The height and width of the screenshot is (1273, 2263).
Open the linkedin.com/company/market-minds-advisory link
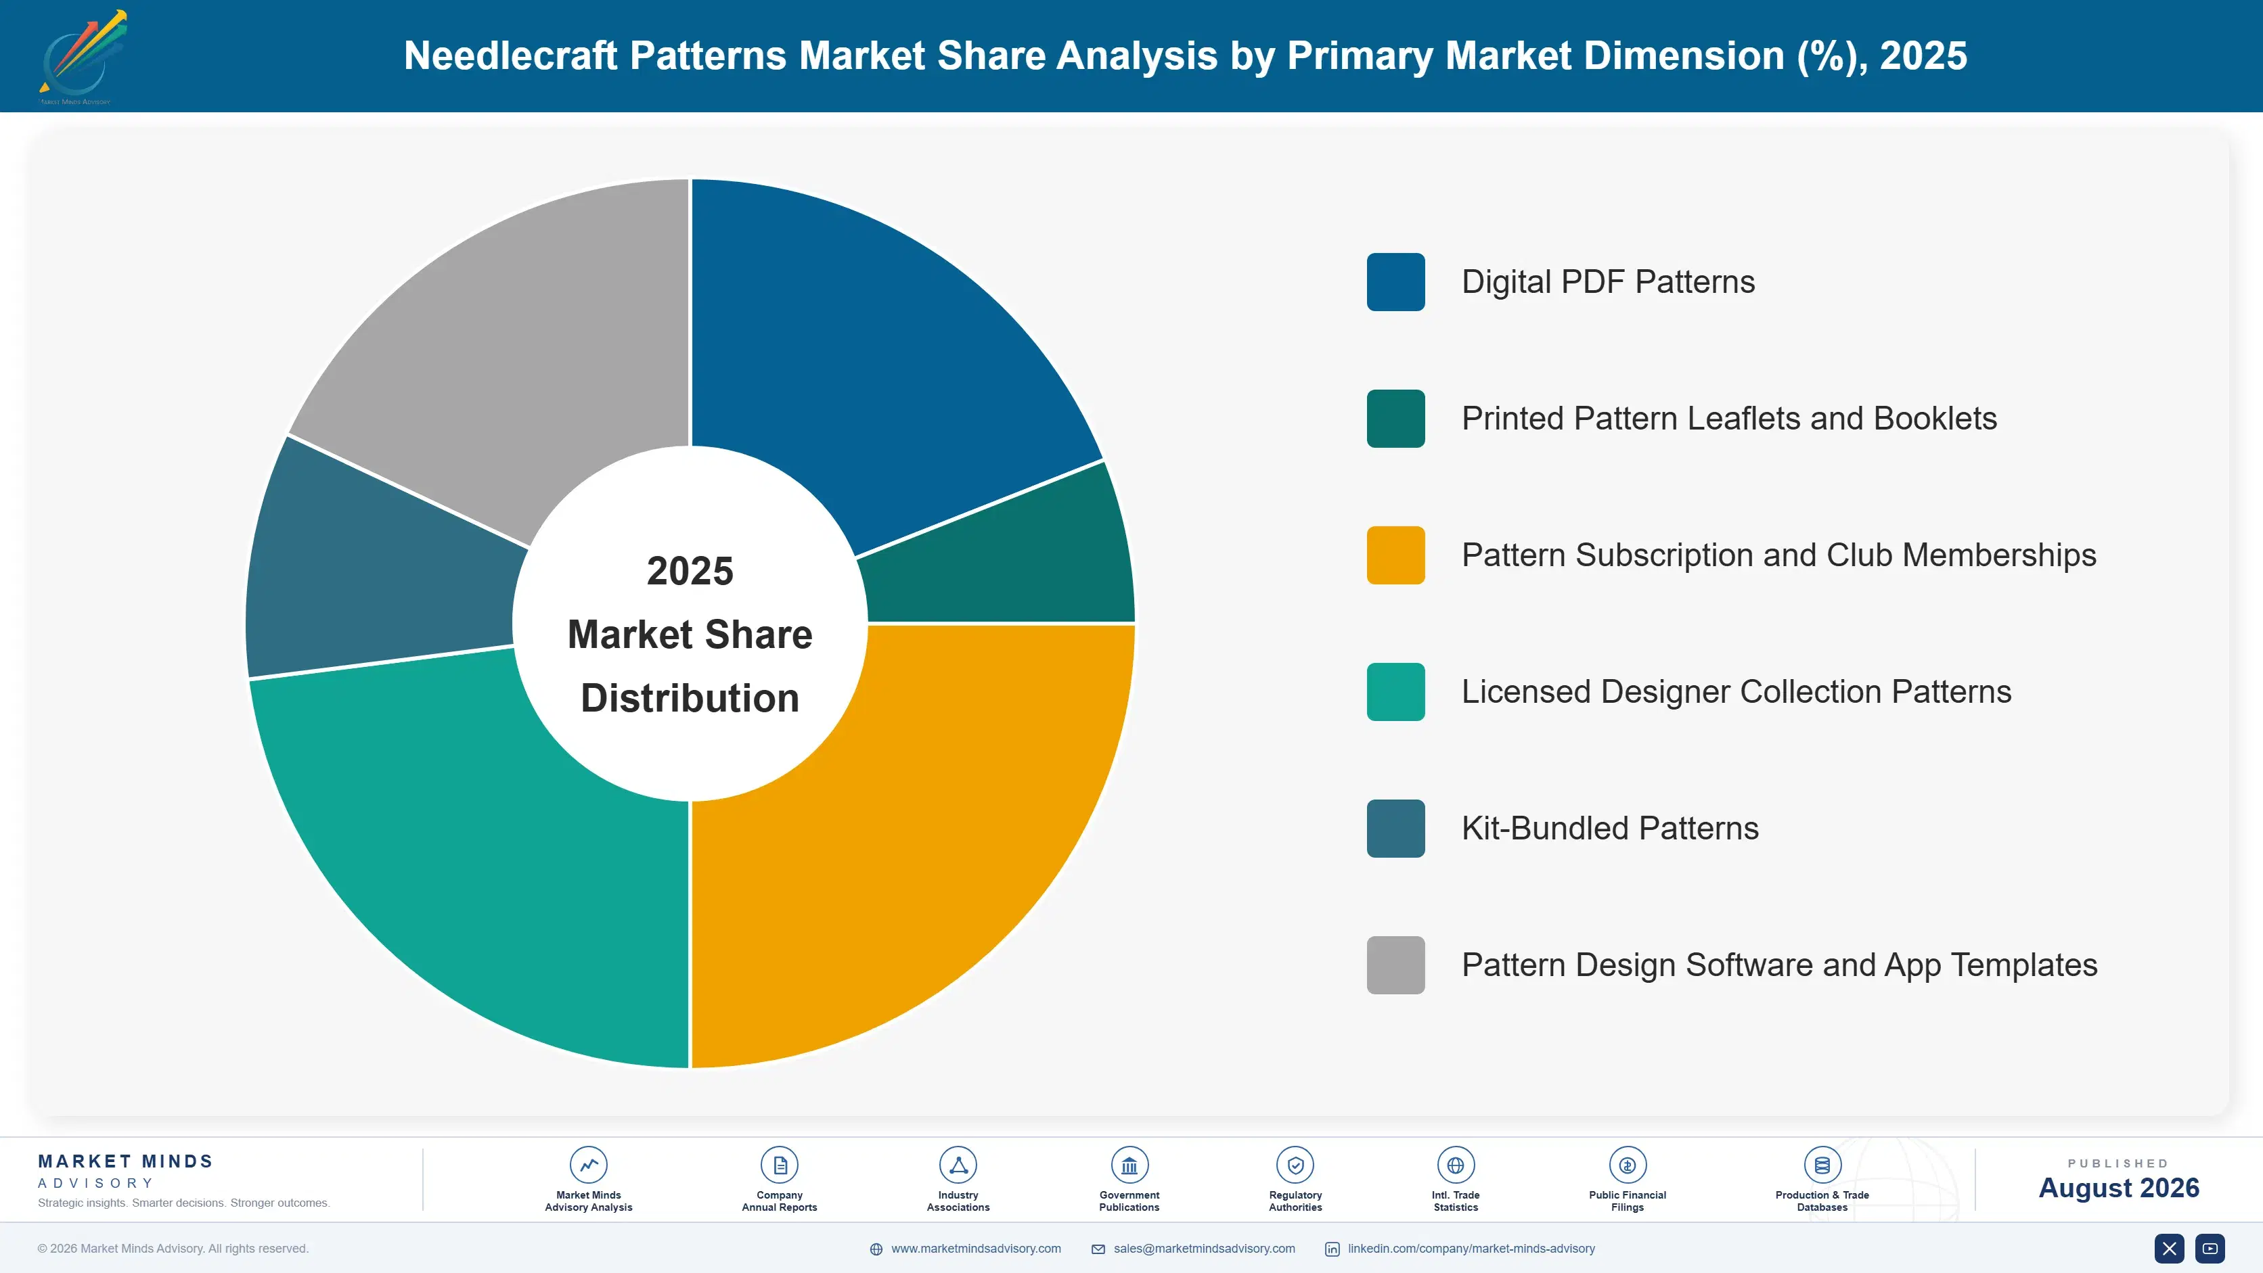(x=1471, y=1249)
